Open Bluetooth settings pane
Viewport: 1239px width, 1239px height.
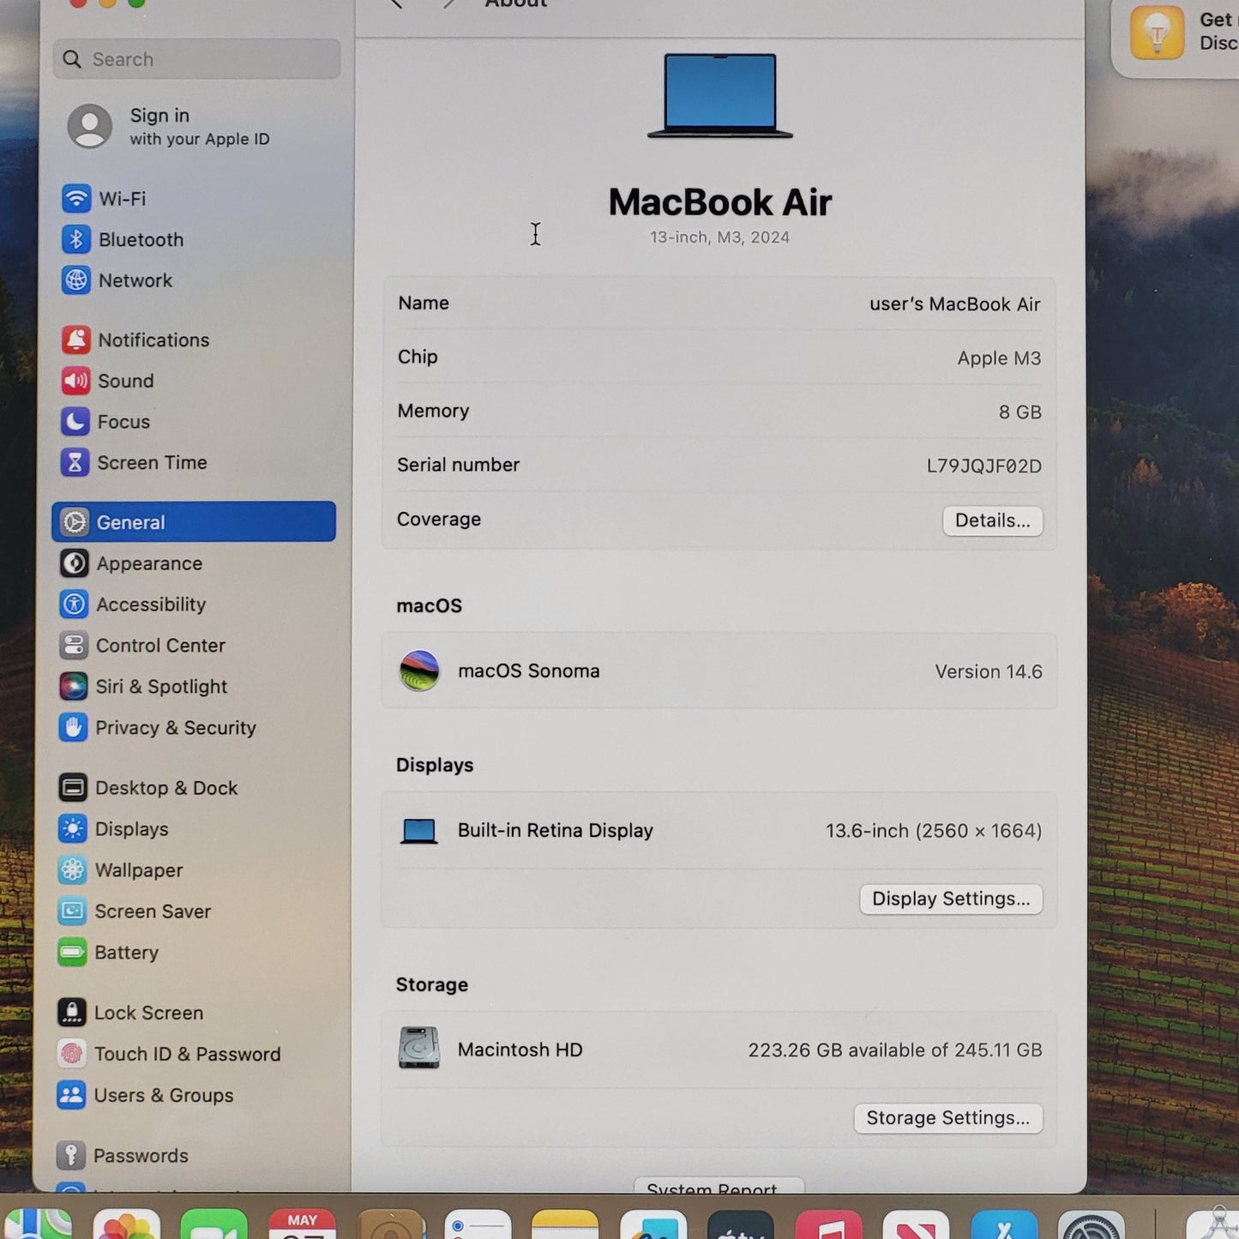[x=195, y=240]
